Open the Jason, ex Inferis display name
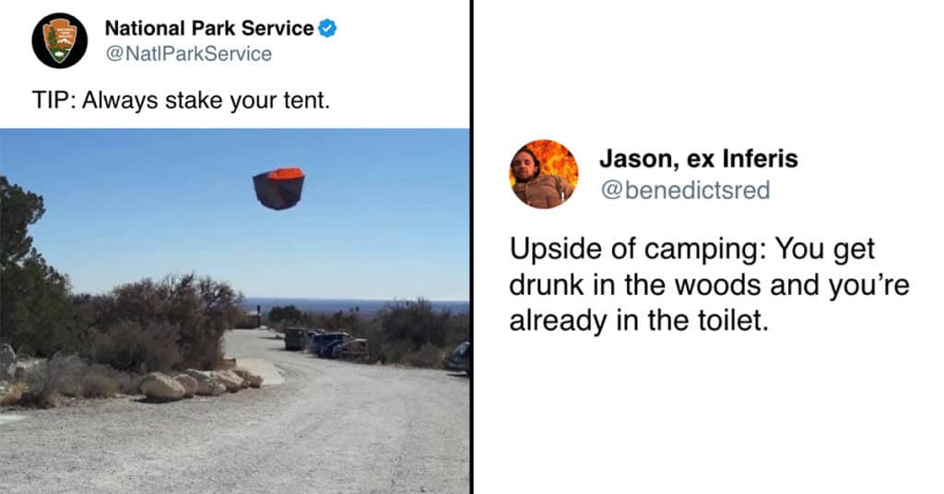 (699, 159)
